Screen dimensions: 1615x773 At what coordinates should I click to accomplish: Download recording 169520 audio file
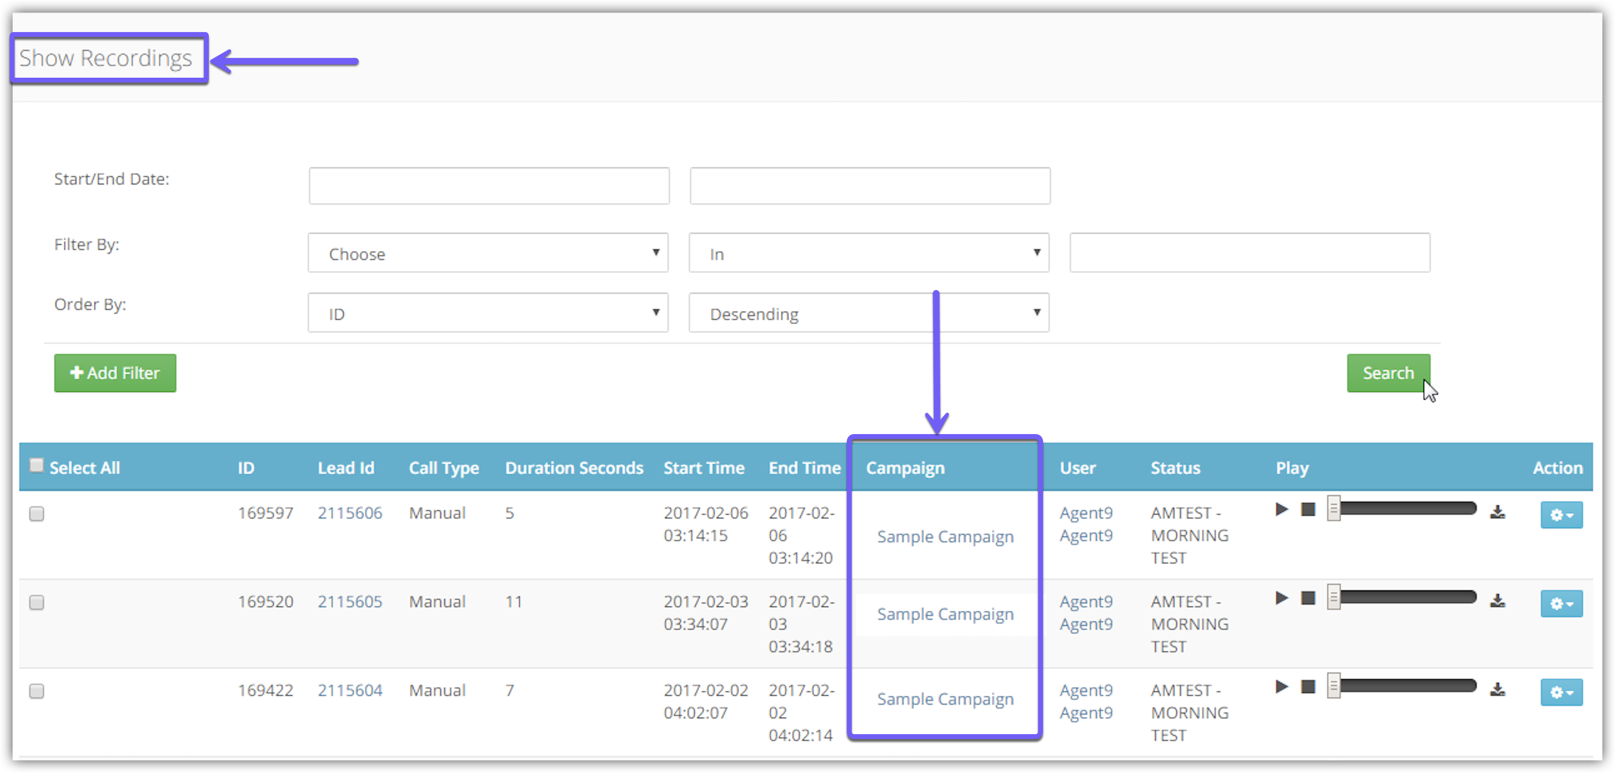[x=1498, y=601]
